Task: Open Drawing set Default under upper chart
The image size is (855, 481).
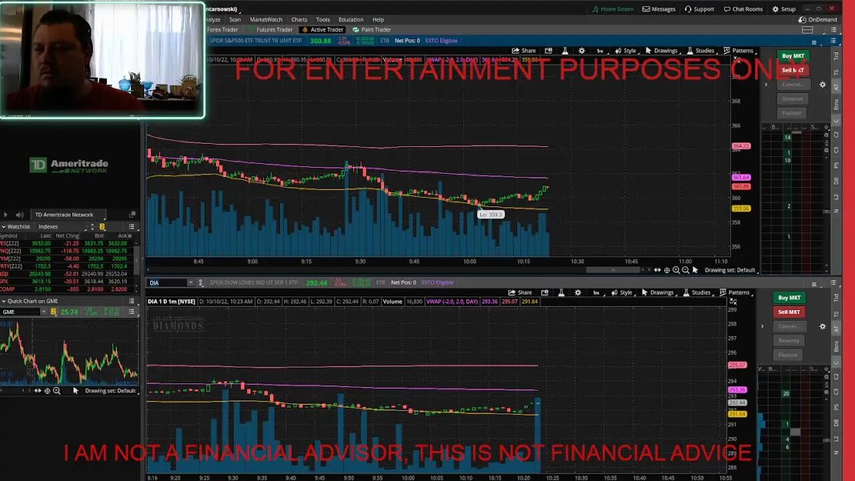Action: [x=730, y=270]
